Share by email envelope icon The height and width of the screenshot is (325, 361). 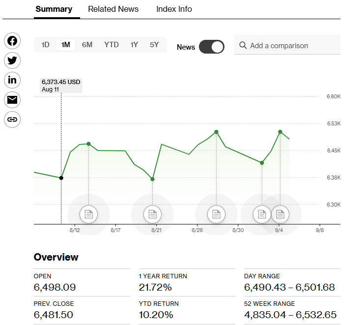click(12, 100)
